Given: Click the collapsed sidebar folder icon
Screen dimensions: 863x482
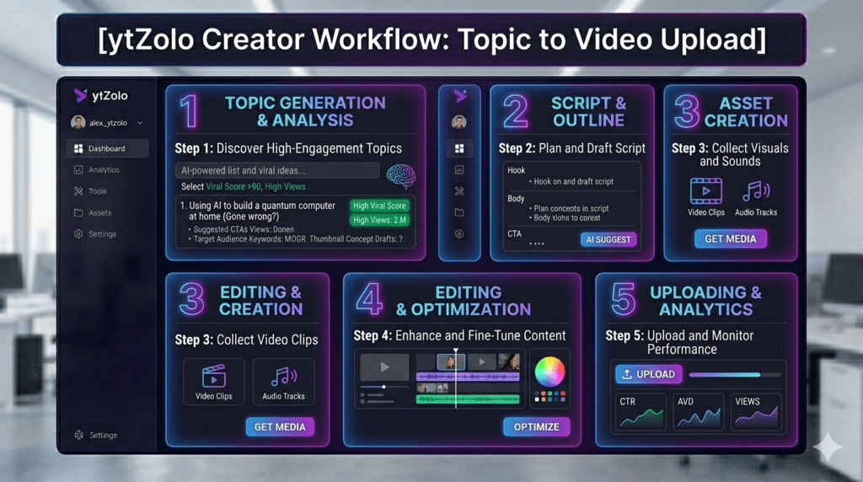Looking at the screenshot, I should tap(459, 212).
